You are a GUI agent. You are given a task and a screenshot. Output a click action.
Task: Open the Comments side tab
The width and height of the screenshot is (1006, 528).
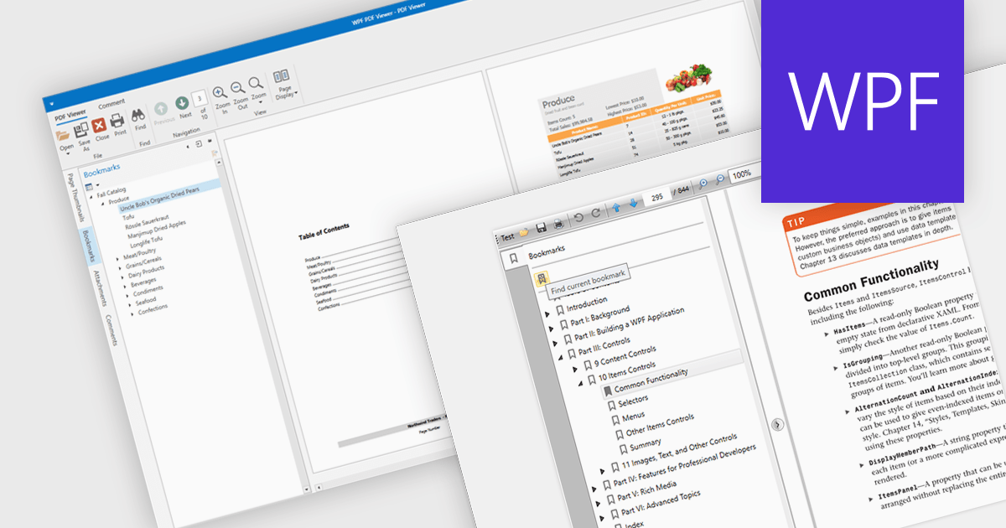click(x=110, y=330)
